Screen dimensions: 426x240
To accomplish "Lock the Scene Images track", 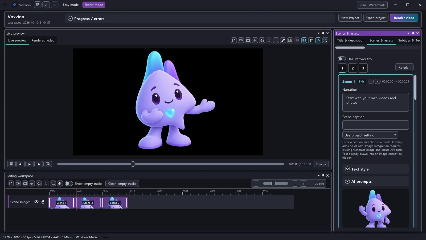I will click(43, 202).
